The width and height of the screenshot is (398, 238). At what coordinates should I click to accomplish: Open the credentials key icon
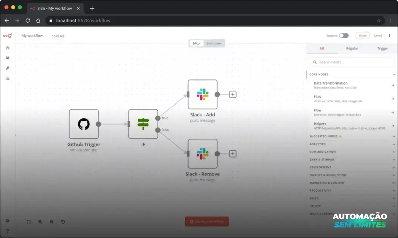(8, 68)
